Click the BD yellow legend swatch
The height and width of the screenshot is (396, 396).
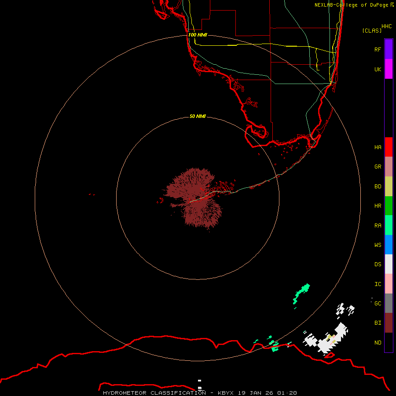click(x=389, y=187)
